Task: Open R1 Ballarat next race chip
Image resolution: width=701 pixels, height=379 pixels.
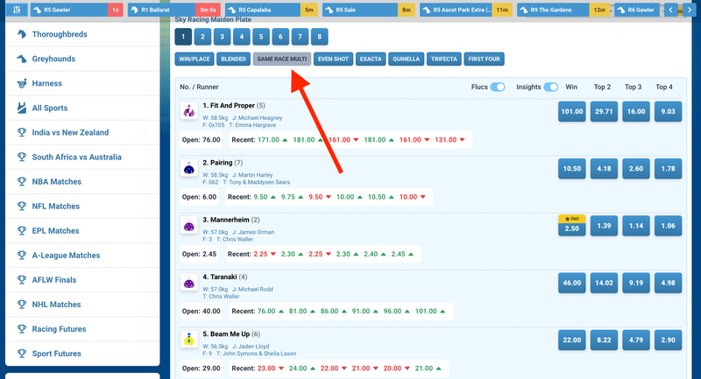Action: (173, 10)
